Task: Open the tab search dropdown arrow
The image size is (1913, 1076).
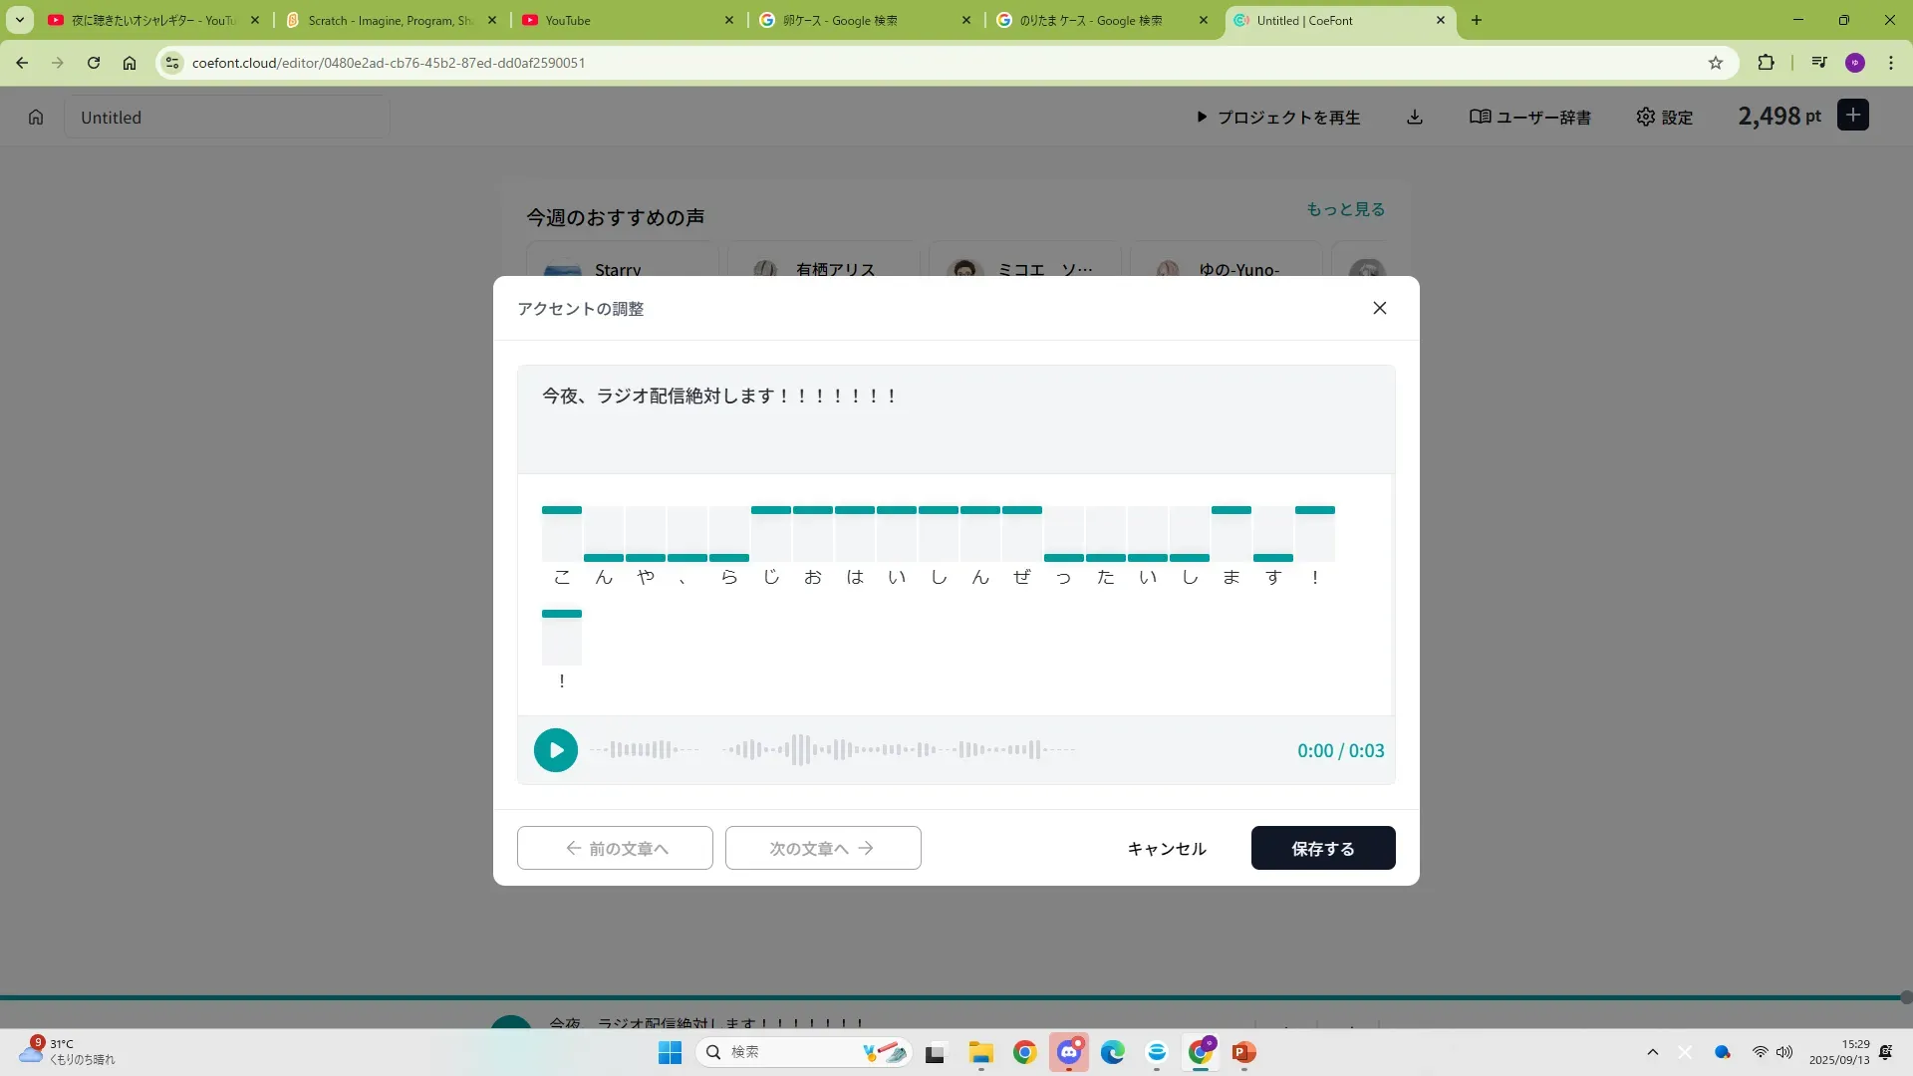Action: 19,20
